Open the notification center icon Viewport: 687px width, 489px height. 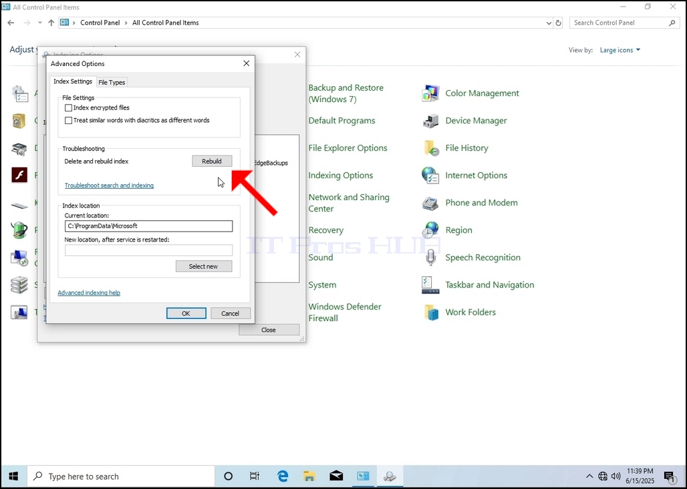click(669, 476)
